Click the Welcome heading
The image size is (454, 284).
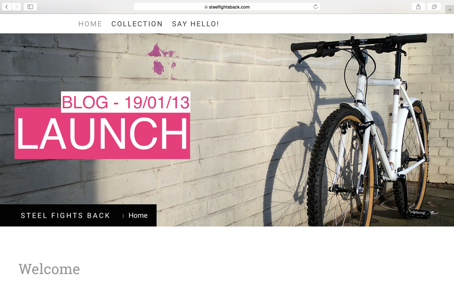(49, 269)
